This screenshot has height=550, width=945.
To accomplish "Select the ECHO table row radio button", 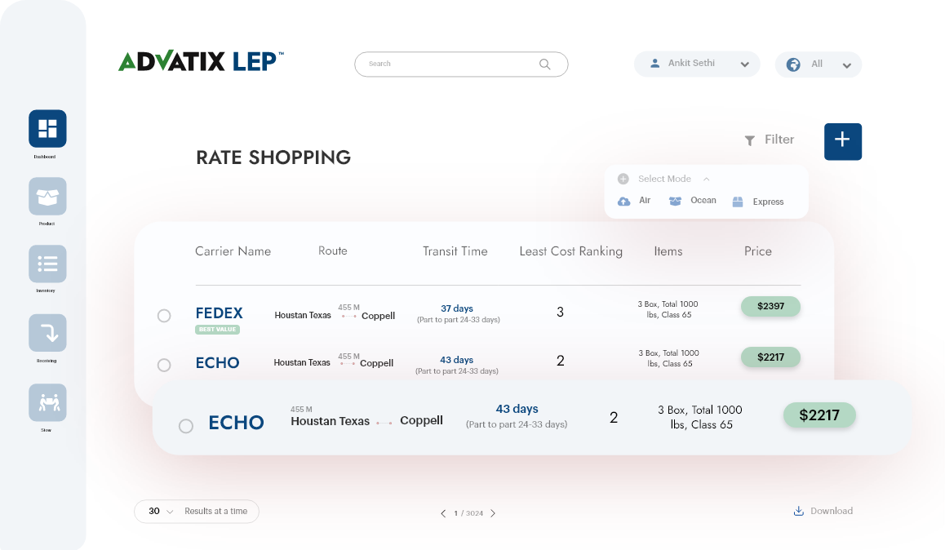I will (164, 365).
